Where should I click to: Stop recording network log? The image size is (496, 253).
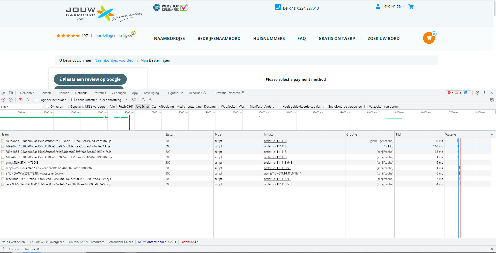tap(3, 100)
